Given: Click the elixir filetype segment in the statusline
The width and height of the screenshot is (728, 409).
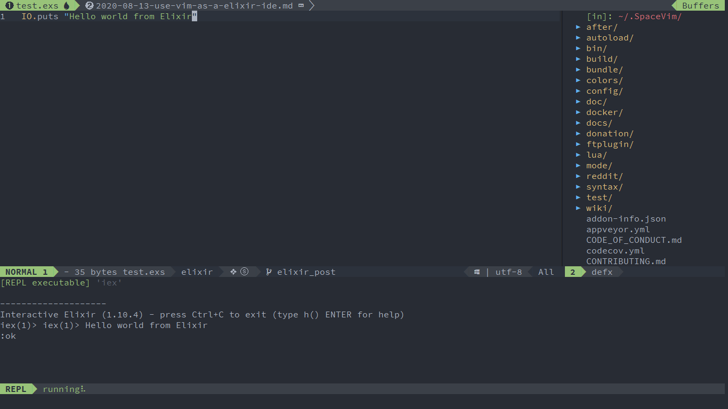Looking at the screenshot, I should (x=197, y=272).
